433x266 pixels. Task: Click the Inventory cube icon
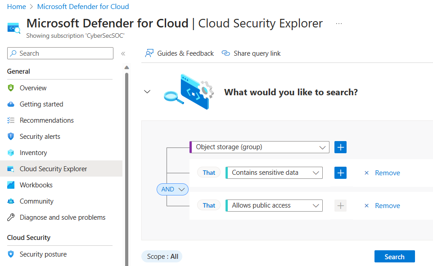click(11, 153)
